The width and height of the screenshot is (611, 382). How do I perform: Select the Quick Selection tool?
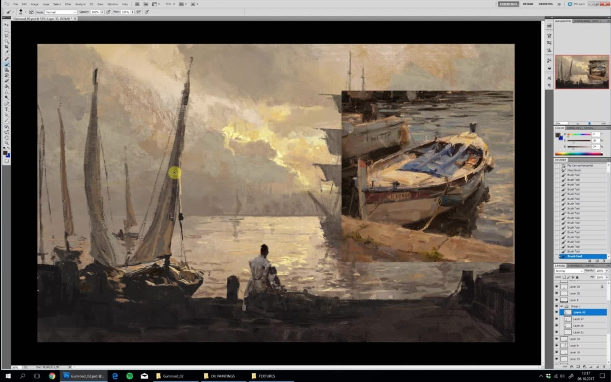(6, 41)
